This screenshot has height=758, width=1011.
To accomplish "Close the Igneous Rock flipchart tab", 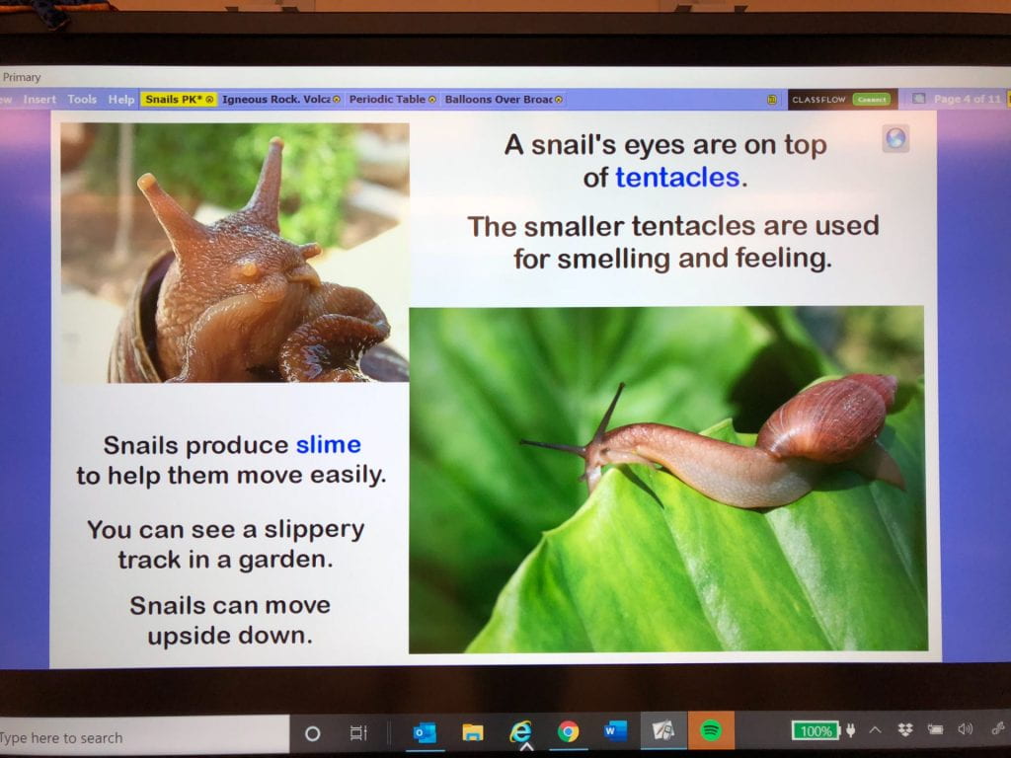I will pyautogui.click(x=337, y=100).
